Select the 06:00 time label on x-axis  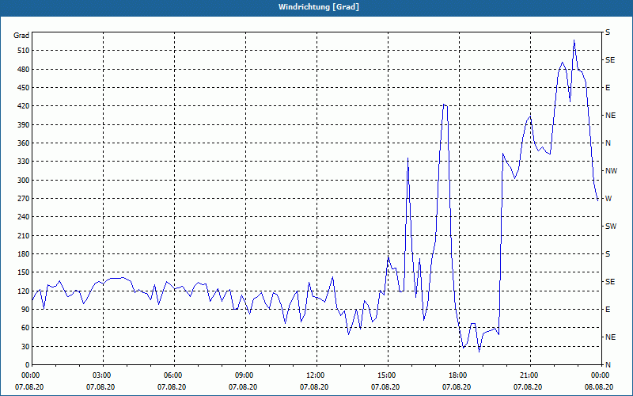click(x=173, y=375)
